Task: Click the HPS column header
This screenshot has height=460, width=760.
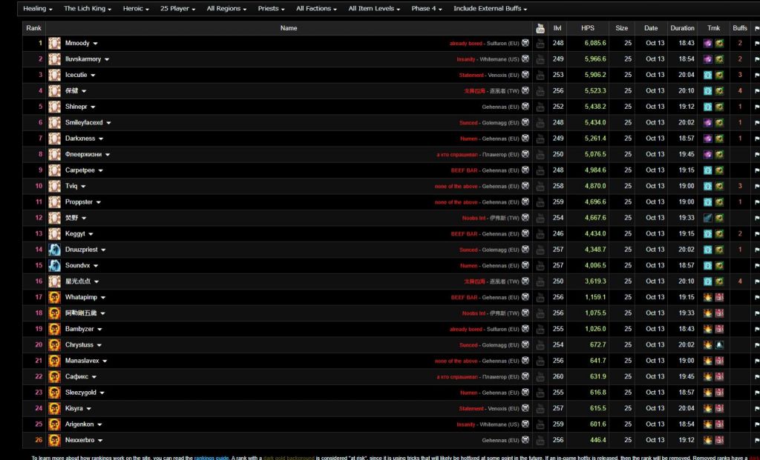Action: 588,28
